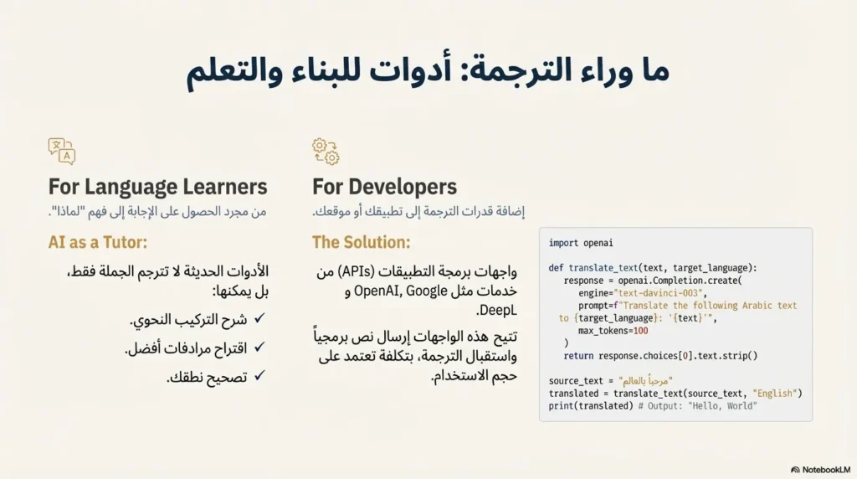Click the bullet text شرح التركيب النحوي
857x479 pixels.
tap(188, 320)
